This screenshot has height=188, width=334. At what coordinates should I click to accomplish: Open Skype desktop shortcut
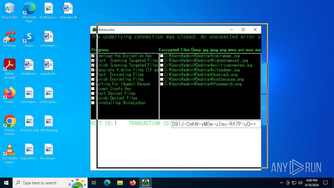pos(29,39)
